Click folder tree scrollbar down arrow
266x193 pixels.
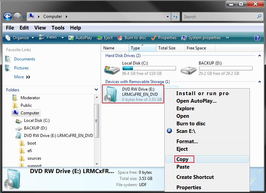click(97, 164)
